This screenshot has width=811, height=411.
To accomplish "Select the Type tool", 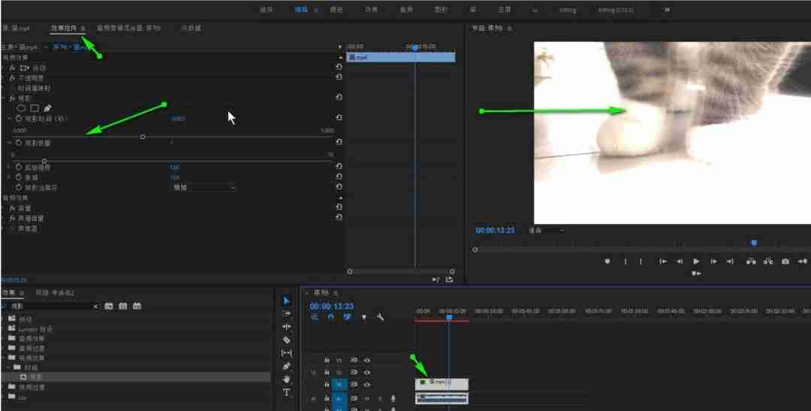I will pos(287,392).
